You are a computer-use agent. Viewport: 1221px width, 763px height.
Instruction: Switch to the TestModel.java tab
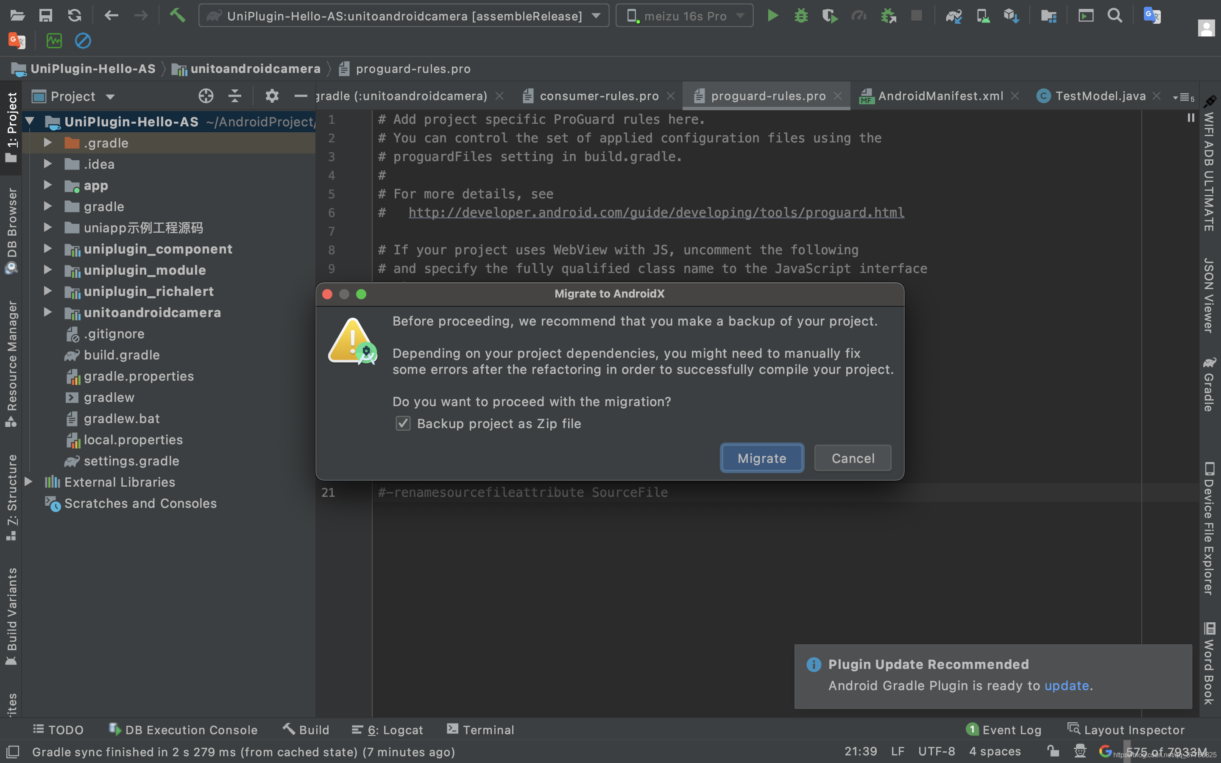(1099, 96)
